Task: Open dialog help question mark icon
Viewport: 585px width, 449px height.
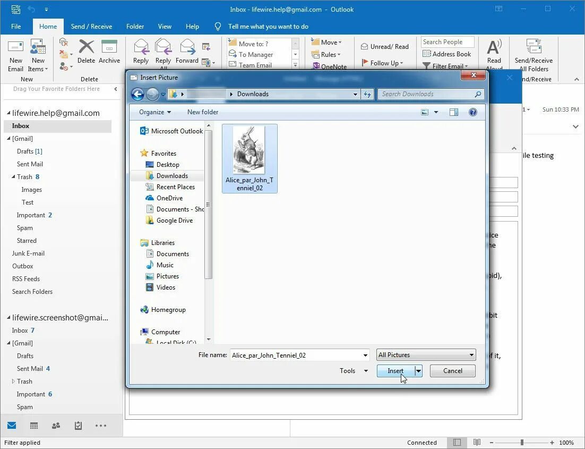Action: (x=472, y=112)
